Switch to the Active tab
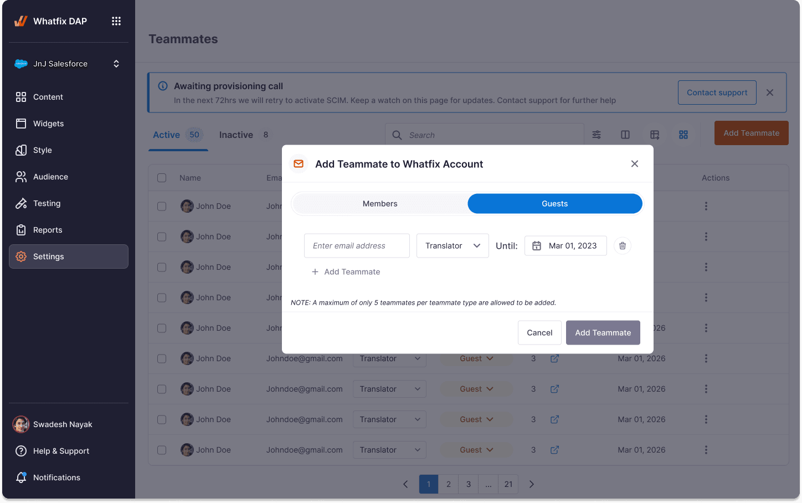802x503 pixels. point(178,135)
